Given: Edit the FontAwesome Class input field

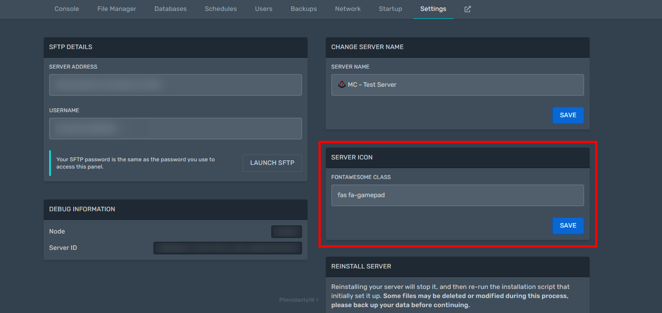Looking at the screenshot, I should (457, 195).
